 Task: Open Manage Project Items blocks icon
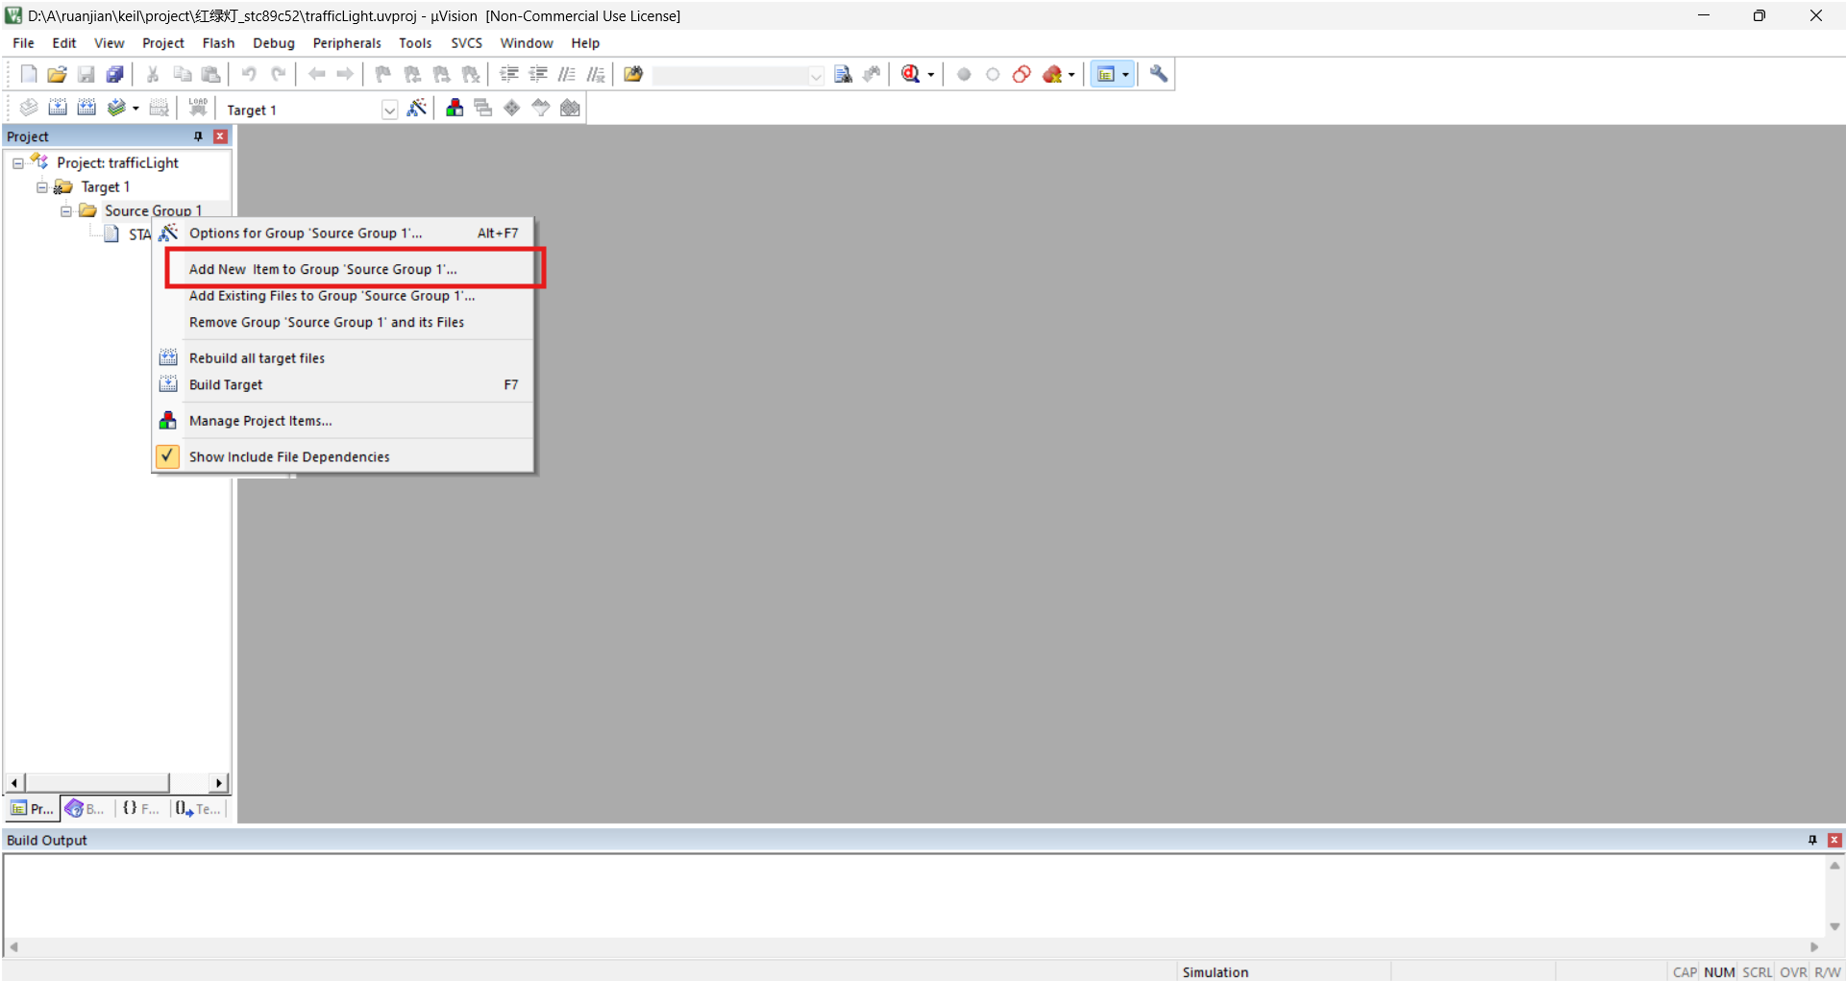tap(455, 108)
